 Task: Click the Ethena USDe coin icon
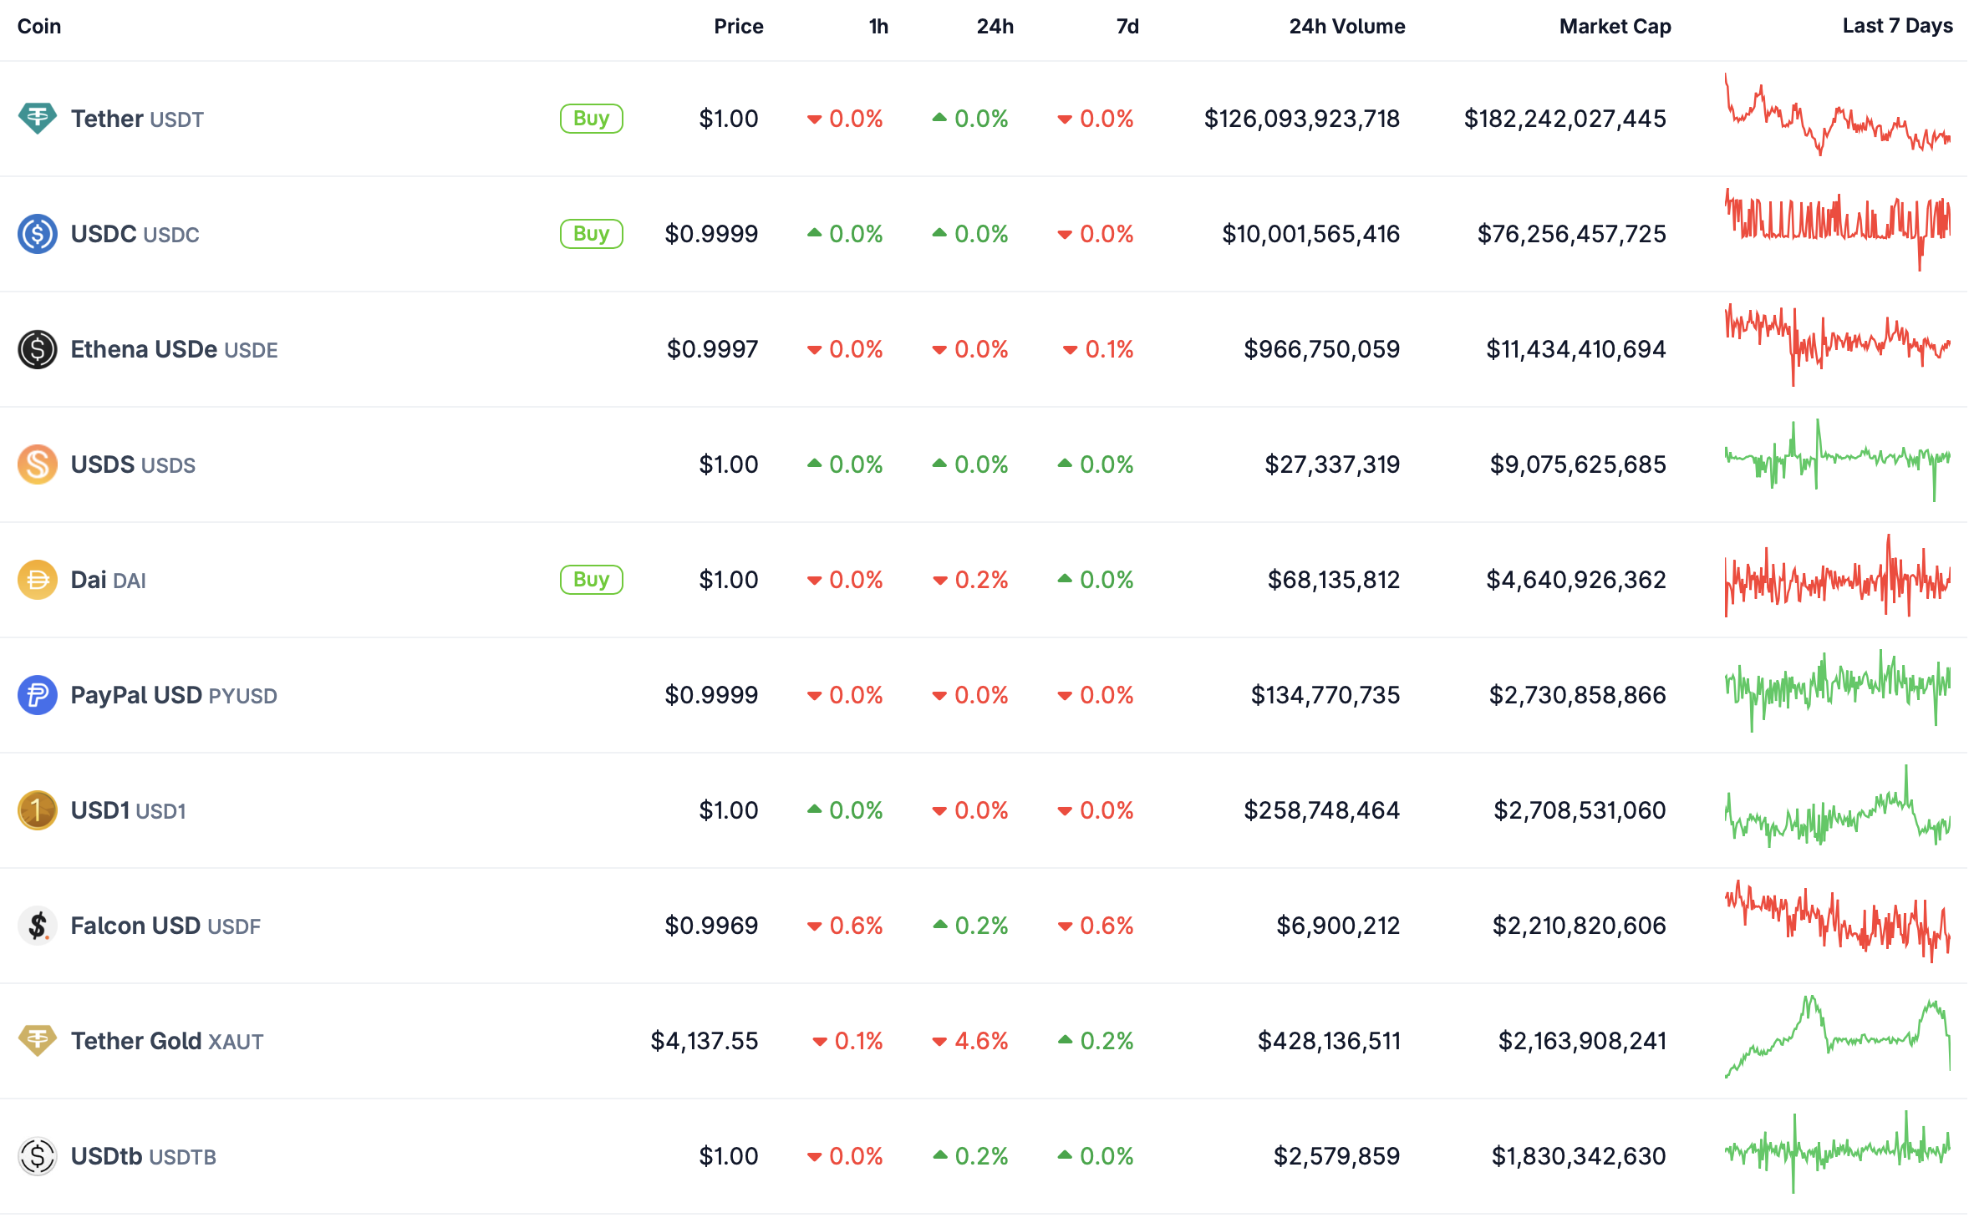tap(38, 349)
